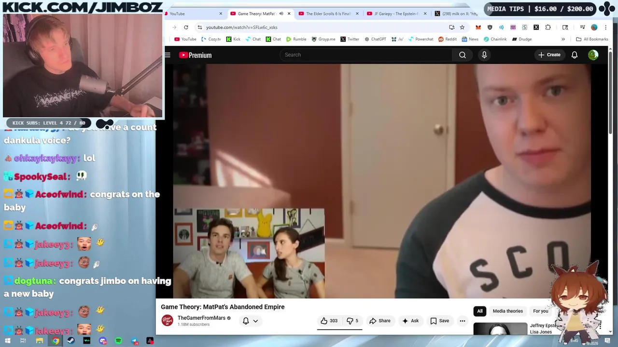Switch to the milk on X tab
This screenshot has width=618, height=347.
click(456, 13)
